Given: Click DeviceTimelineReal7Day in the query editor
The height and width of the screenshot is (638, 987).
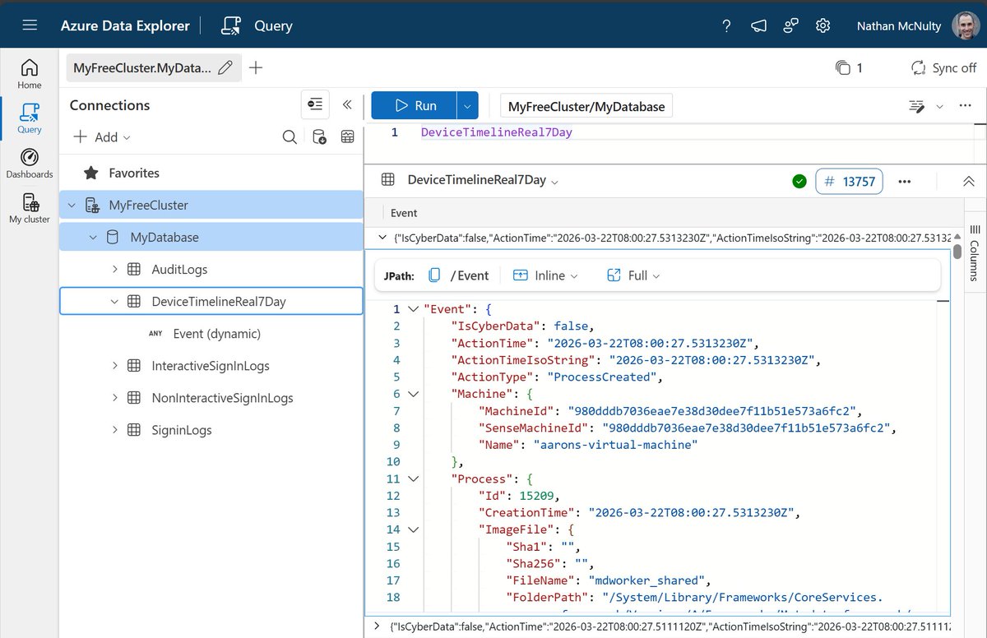Looking at the screenshot, I should pyautogui.click(x=496, y=132).
